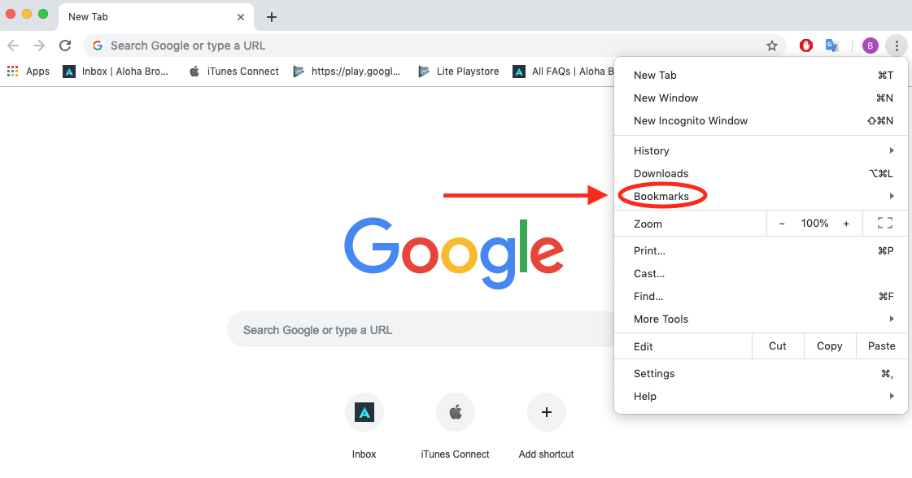Click the Add shortcut plus tile
Image resolution: width=912 pixels, height=478 pixels.
pos(546,426)
